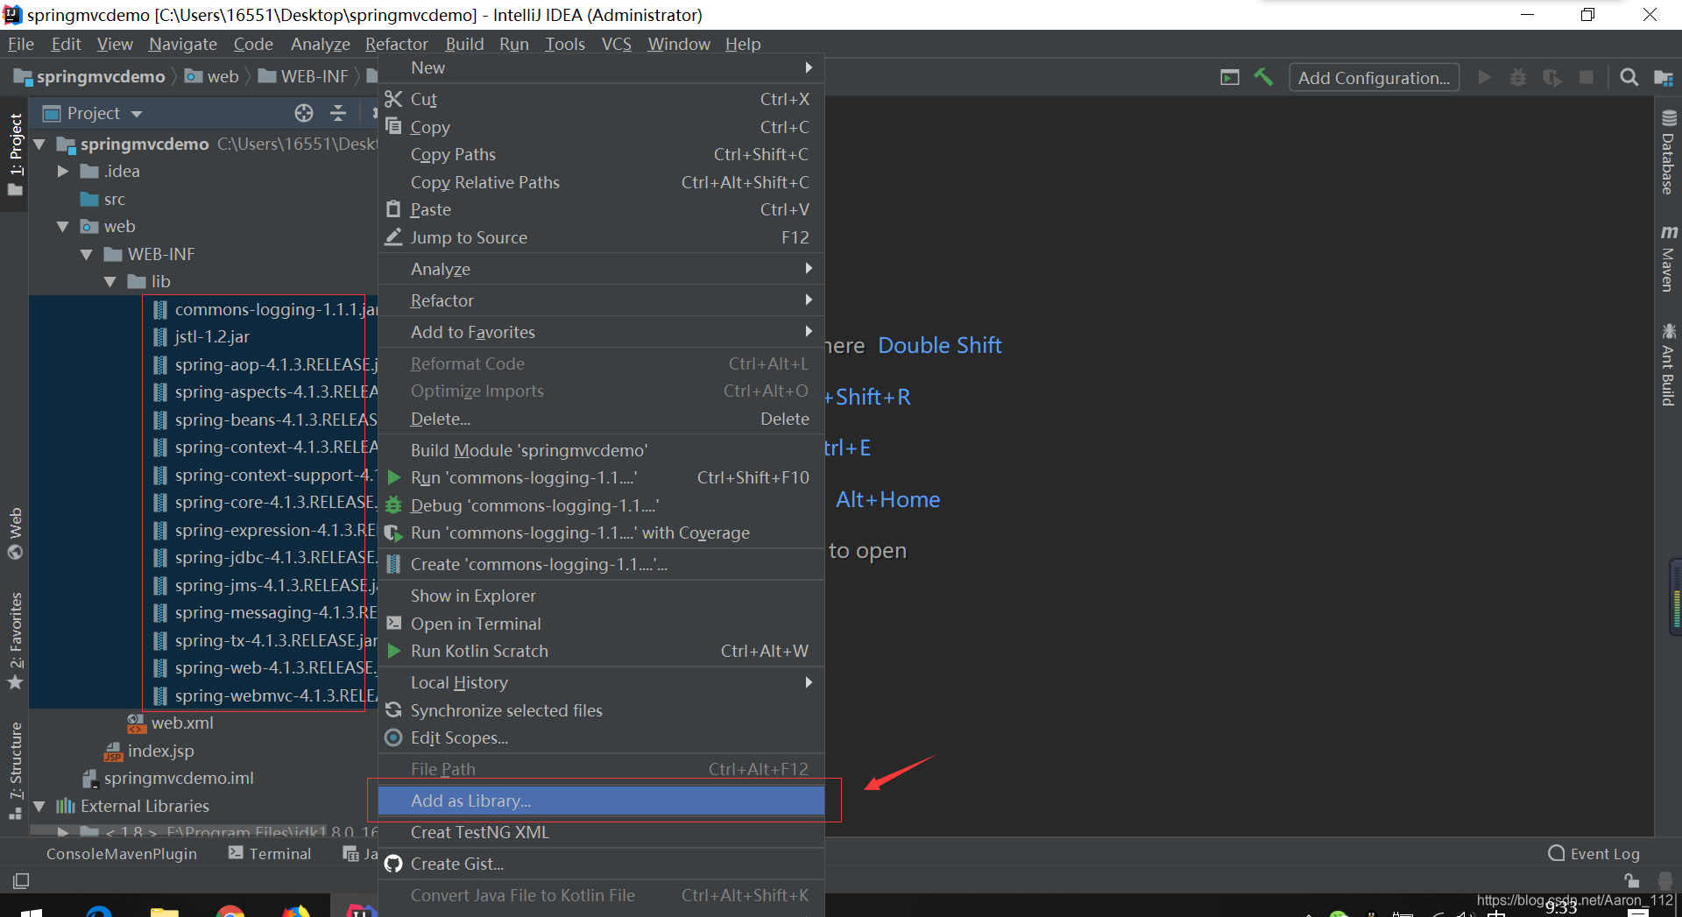Viewport: 1682px width, 917px height.
Task: Collapse the web folder
Action: pyautogui.click(x=63, y=226)
